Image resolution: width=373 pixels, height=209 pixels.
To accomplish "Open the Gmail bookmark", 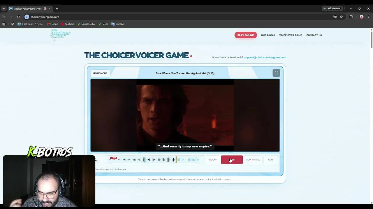I will [x=52, y=24].
